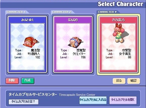The width and height of the screenshot is (146, 108).
Task: Click the タイムカプセルに入れる button
Action: click(x=93, y=100)
